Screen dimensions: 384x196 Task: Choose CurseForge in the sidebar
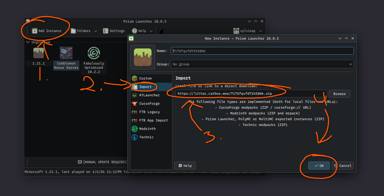(x=149, y=104)
